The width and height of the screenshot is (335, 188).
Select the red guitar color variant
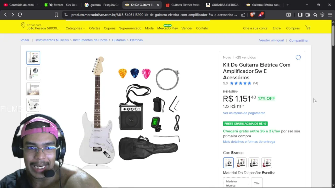pyautogui.click(x=266, y=163)
